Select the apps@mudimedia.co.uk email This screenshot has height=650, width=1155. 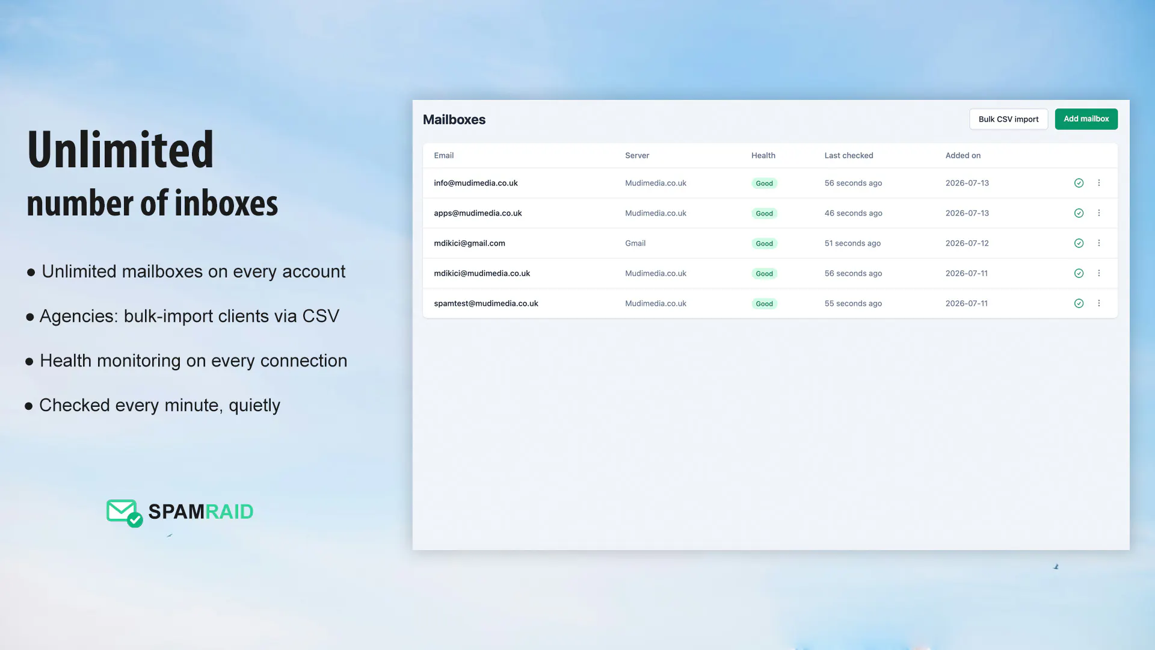pyautogui.click(x=478, y=213)
